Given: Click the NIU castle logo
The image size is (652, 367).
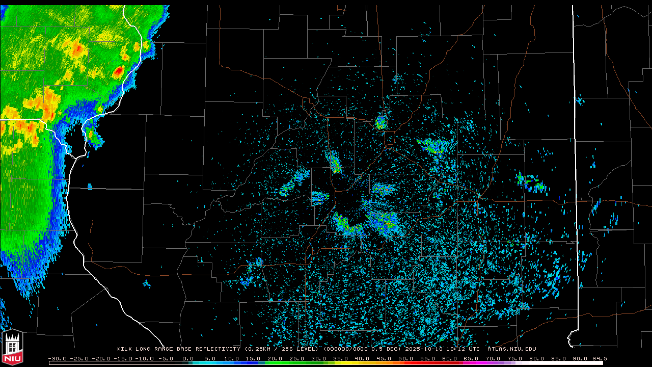Looking at the screenshot, I should pos(12,348).
